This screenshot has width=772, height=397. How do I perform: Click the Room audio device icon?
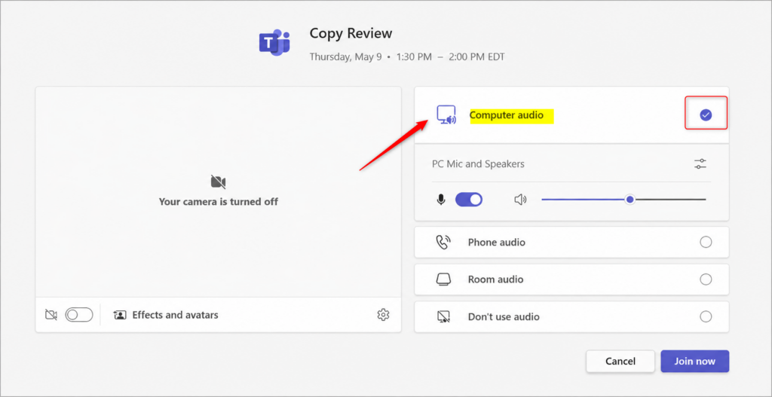(x=443, y=279)
